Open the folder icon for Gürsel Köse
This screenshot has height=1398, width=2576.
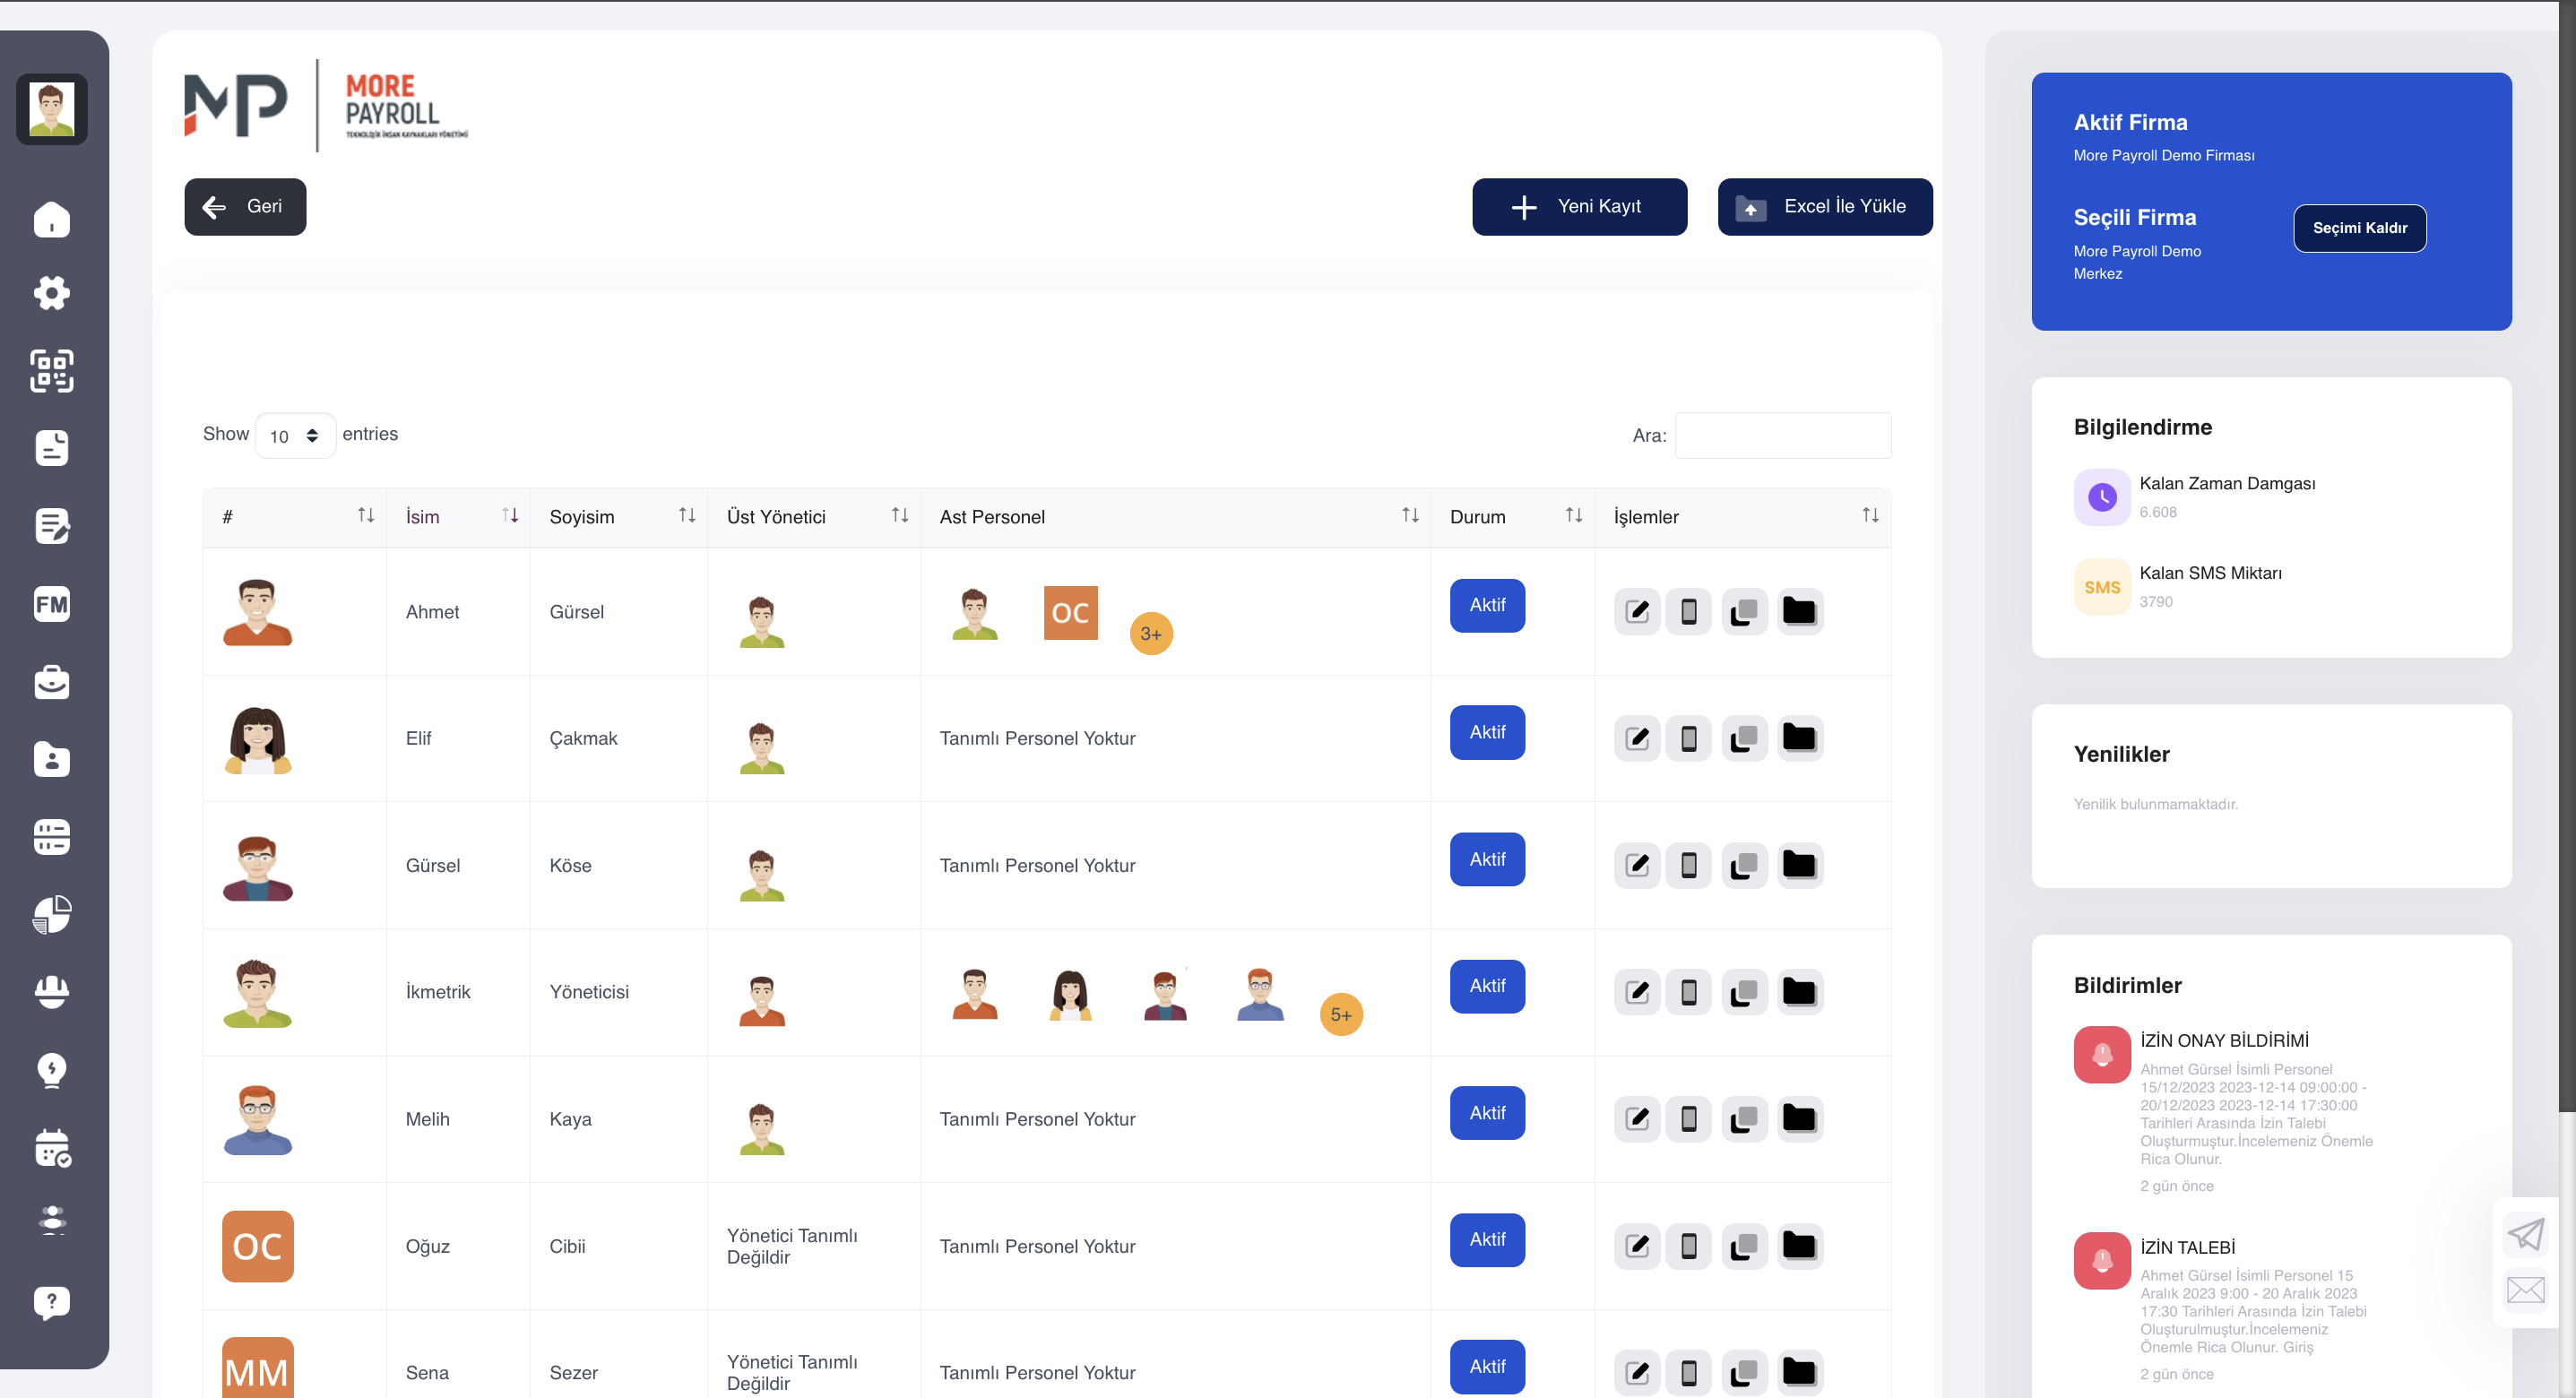1799,865
